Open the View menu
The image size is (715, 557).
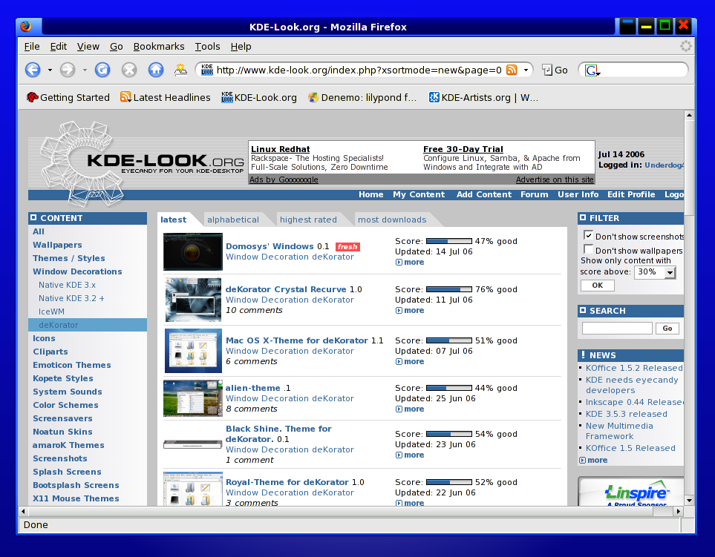pos(88,47)
